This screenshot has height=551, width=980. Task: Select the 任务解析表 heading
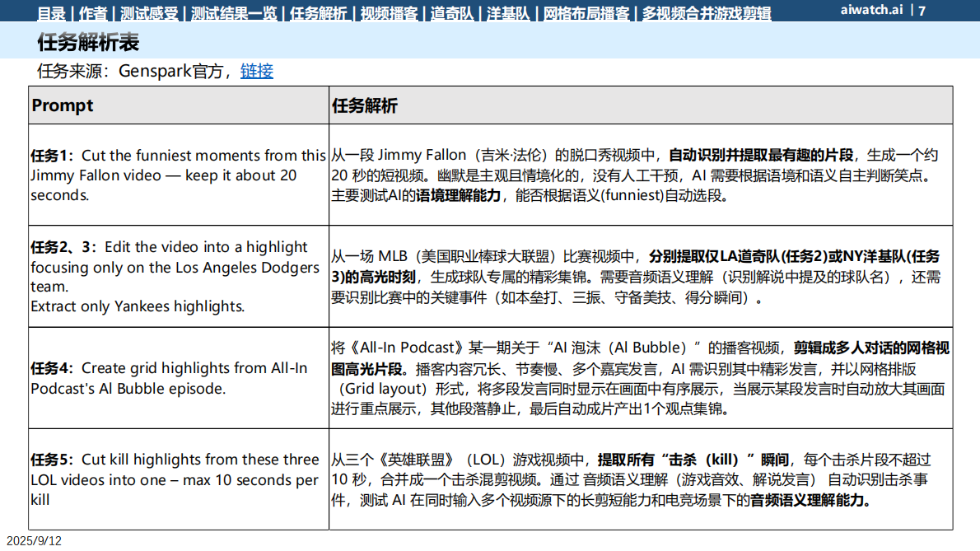pos(88,43)
